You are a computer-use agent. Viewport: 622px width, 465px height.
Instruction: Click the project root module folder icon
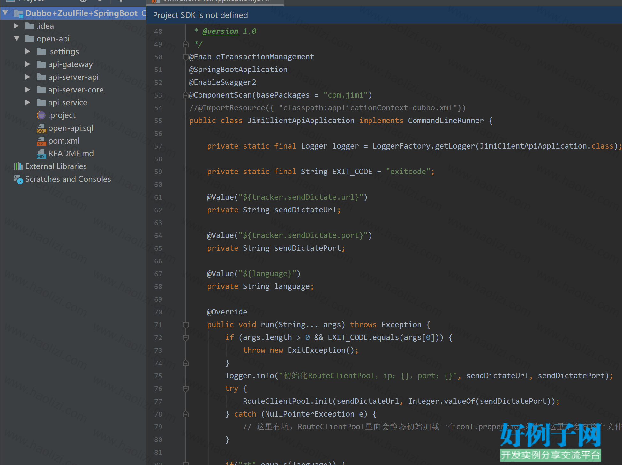(18, 13)
